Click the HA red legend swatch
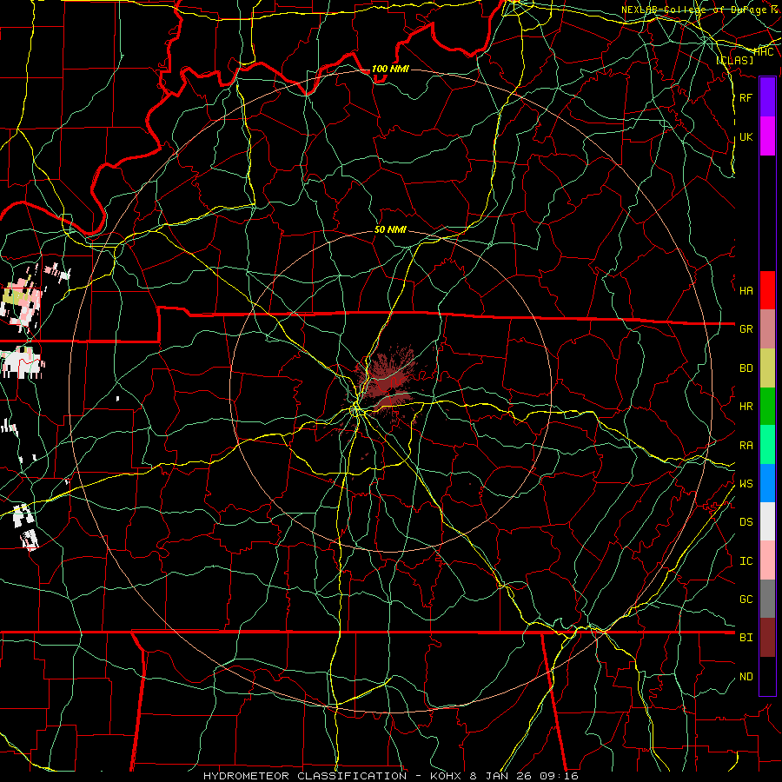The width and height of the screenshot is (782, 782). (x=767, y=290)
